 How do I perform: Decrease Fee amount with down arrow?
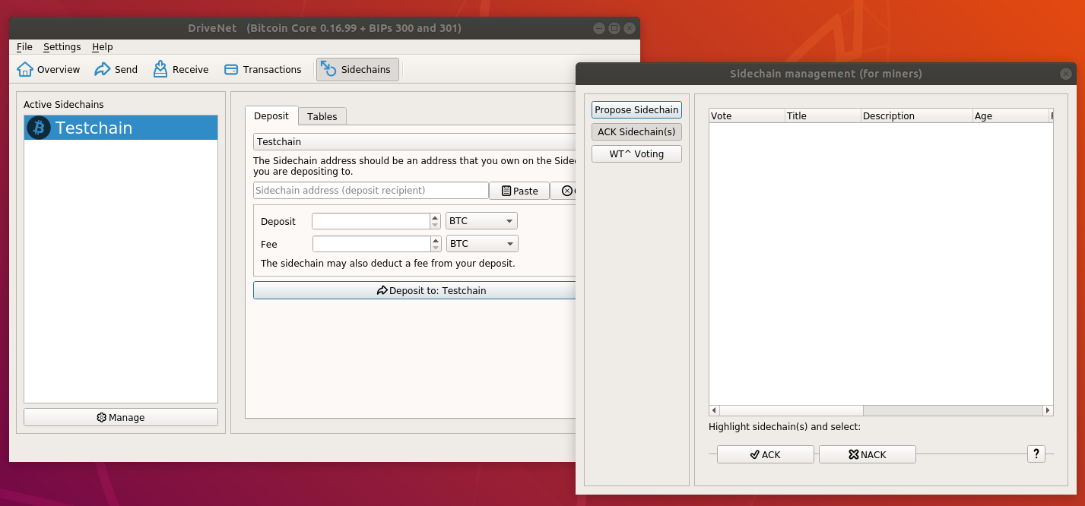point(436,248)
